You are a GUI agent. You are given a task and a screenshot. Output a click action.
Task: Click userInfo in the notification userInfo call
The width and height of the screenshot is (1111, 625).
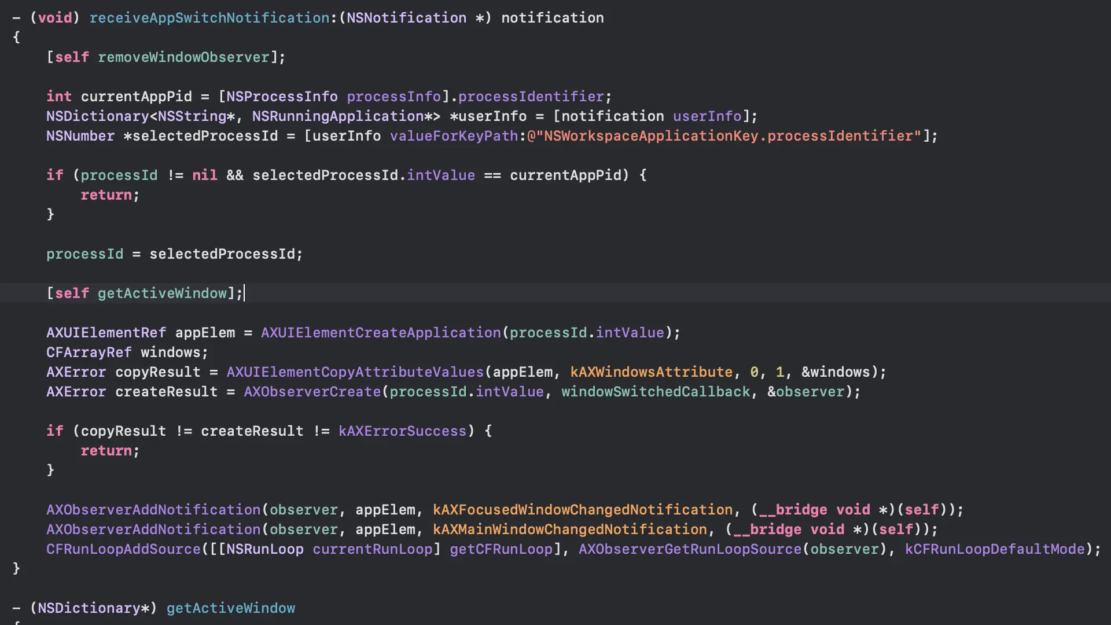[707, 116]
